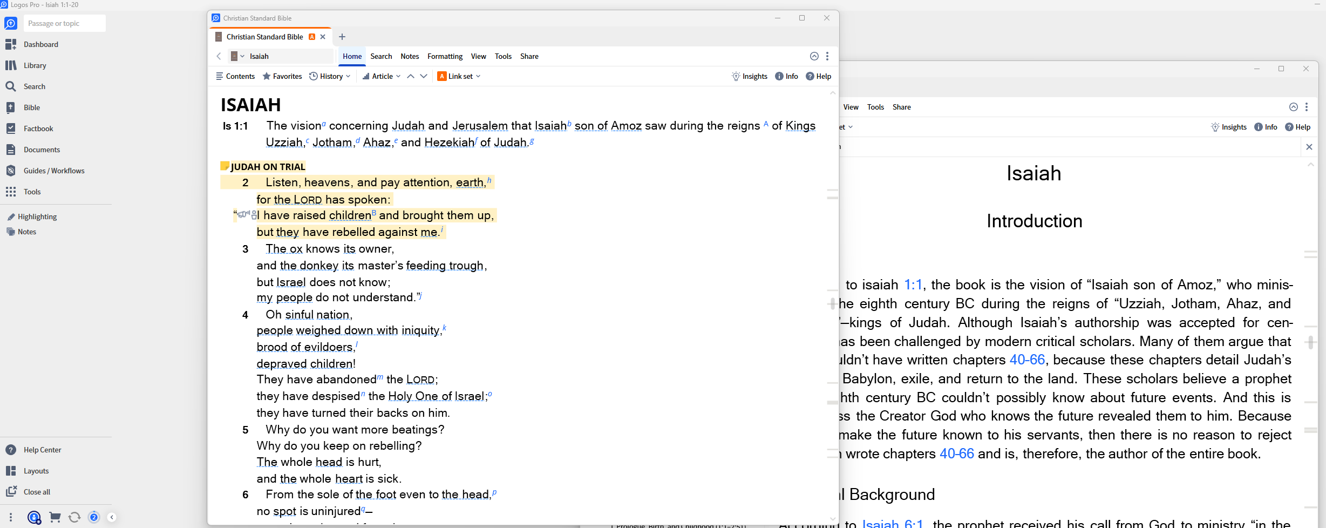Image resolution: width=1326 pixels, height=528 pixels.
Task: Select the Search ribbon tab
Action: coord(381,56)
